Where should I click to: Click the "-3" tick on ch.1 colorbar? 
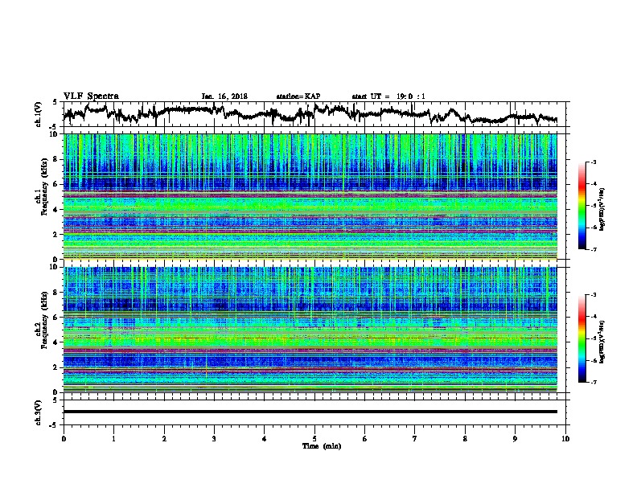click(x=594, y=162)
